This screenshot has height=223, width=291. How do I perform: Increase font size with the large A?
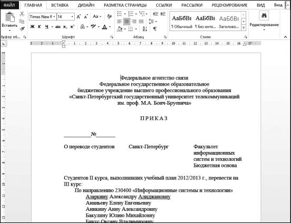[x=78, y=17]
